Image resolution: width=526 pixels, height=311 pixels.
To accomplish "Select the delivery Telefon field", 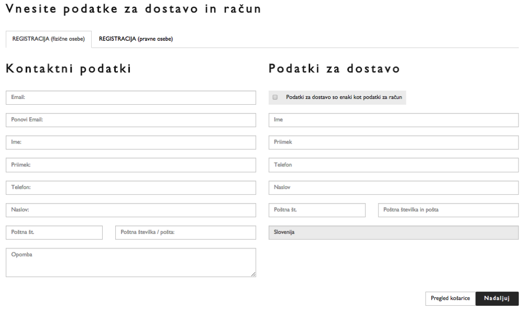I will (x=393, y=165).
